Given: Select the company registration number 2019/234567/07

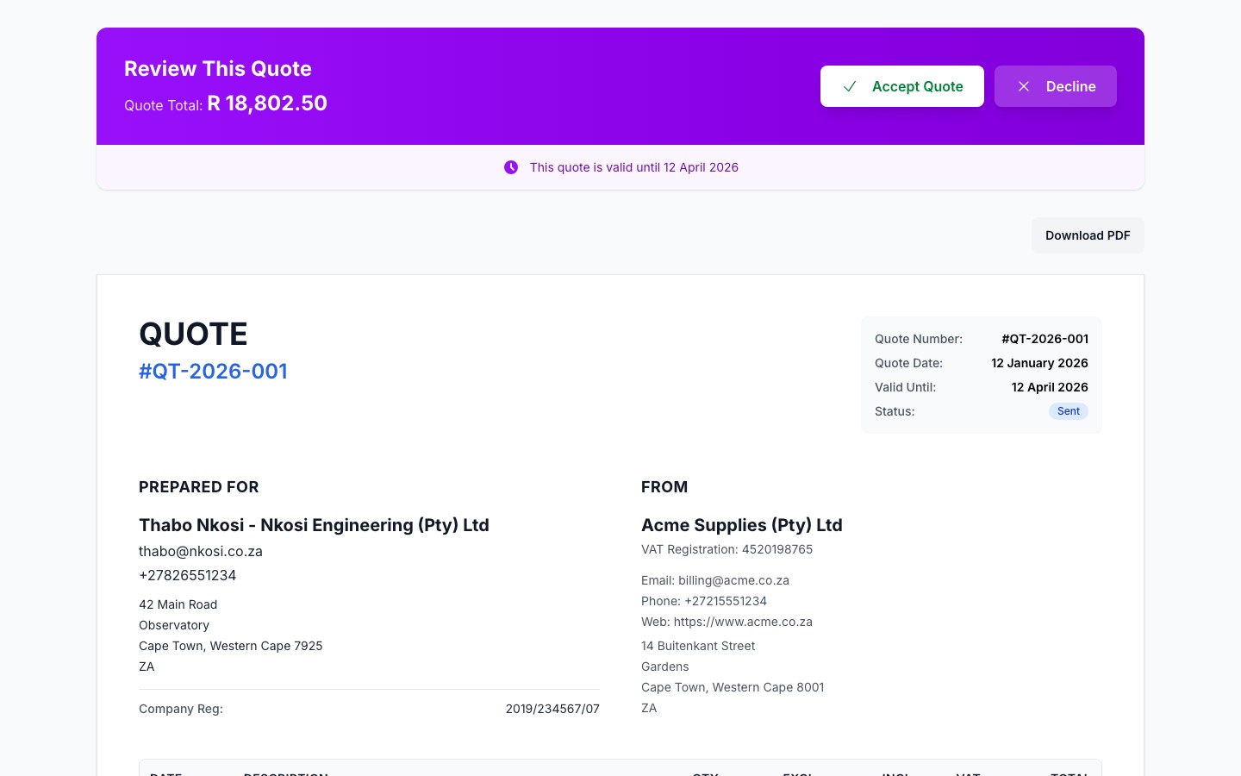Looking at the screenshot, I should (552, 709).
